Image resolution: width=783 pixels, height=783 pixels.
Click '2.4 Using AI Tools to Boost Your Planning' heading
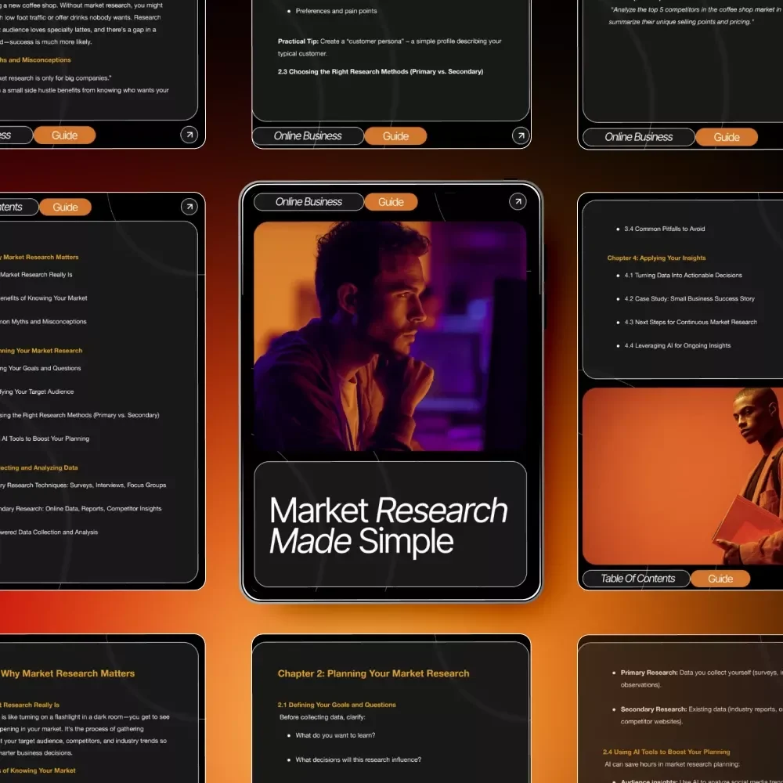(666, 752)
